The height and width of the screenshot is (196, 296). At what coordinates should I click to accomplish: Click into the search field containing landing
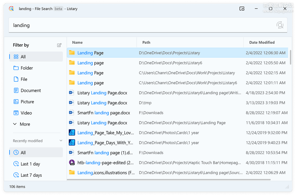click(148, 25)
